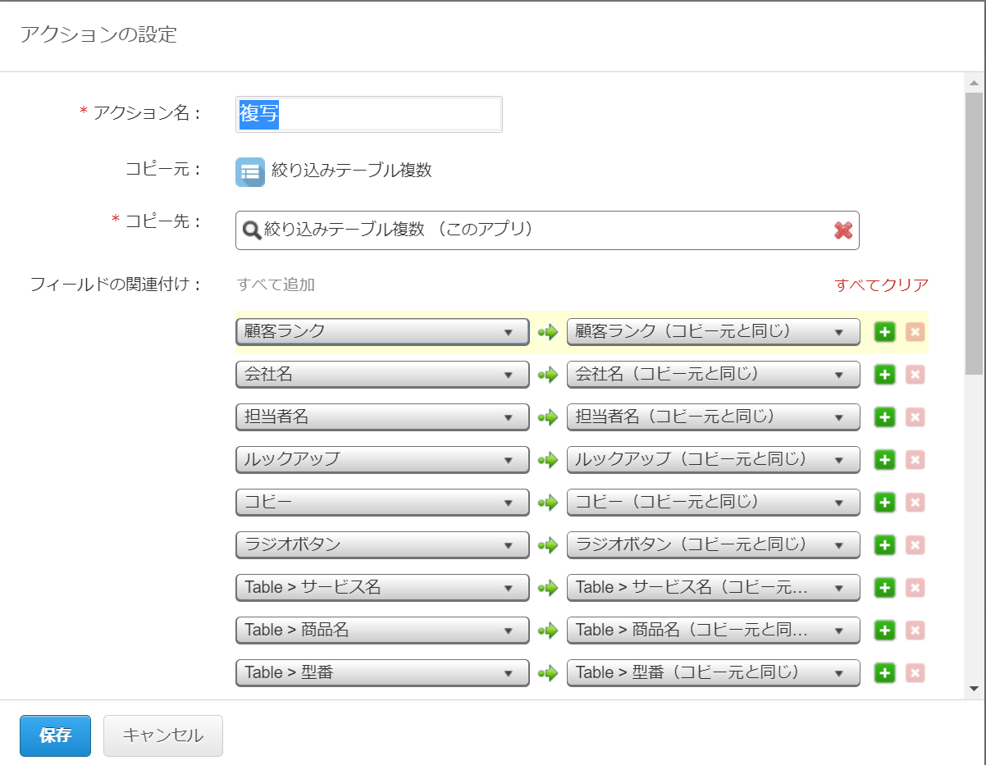This screenshot has height=765, width=986.
Task: Add a row after ルックアップ mapping
Action: click(x=884, y=460)
